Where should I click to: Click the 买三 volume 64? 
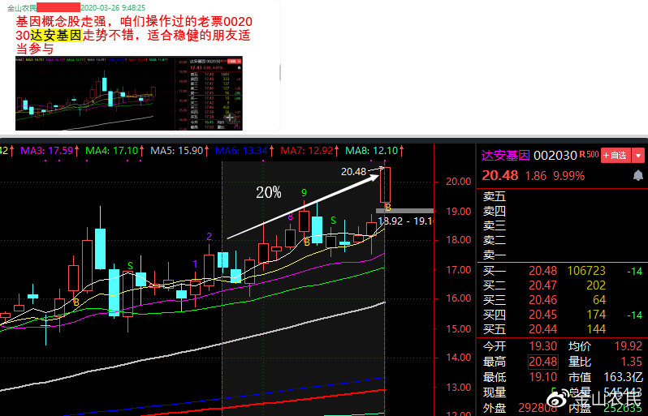pyautogui.click(x=599, y=299)
